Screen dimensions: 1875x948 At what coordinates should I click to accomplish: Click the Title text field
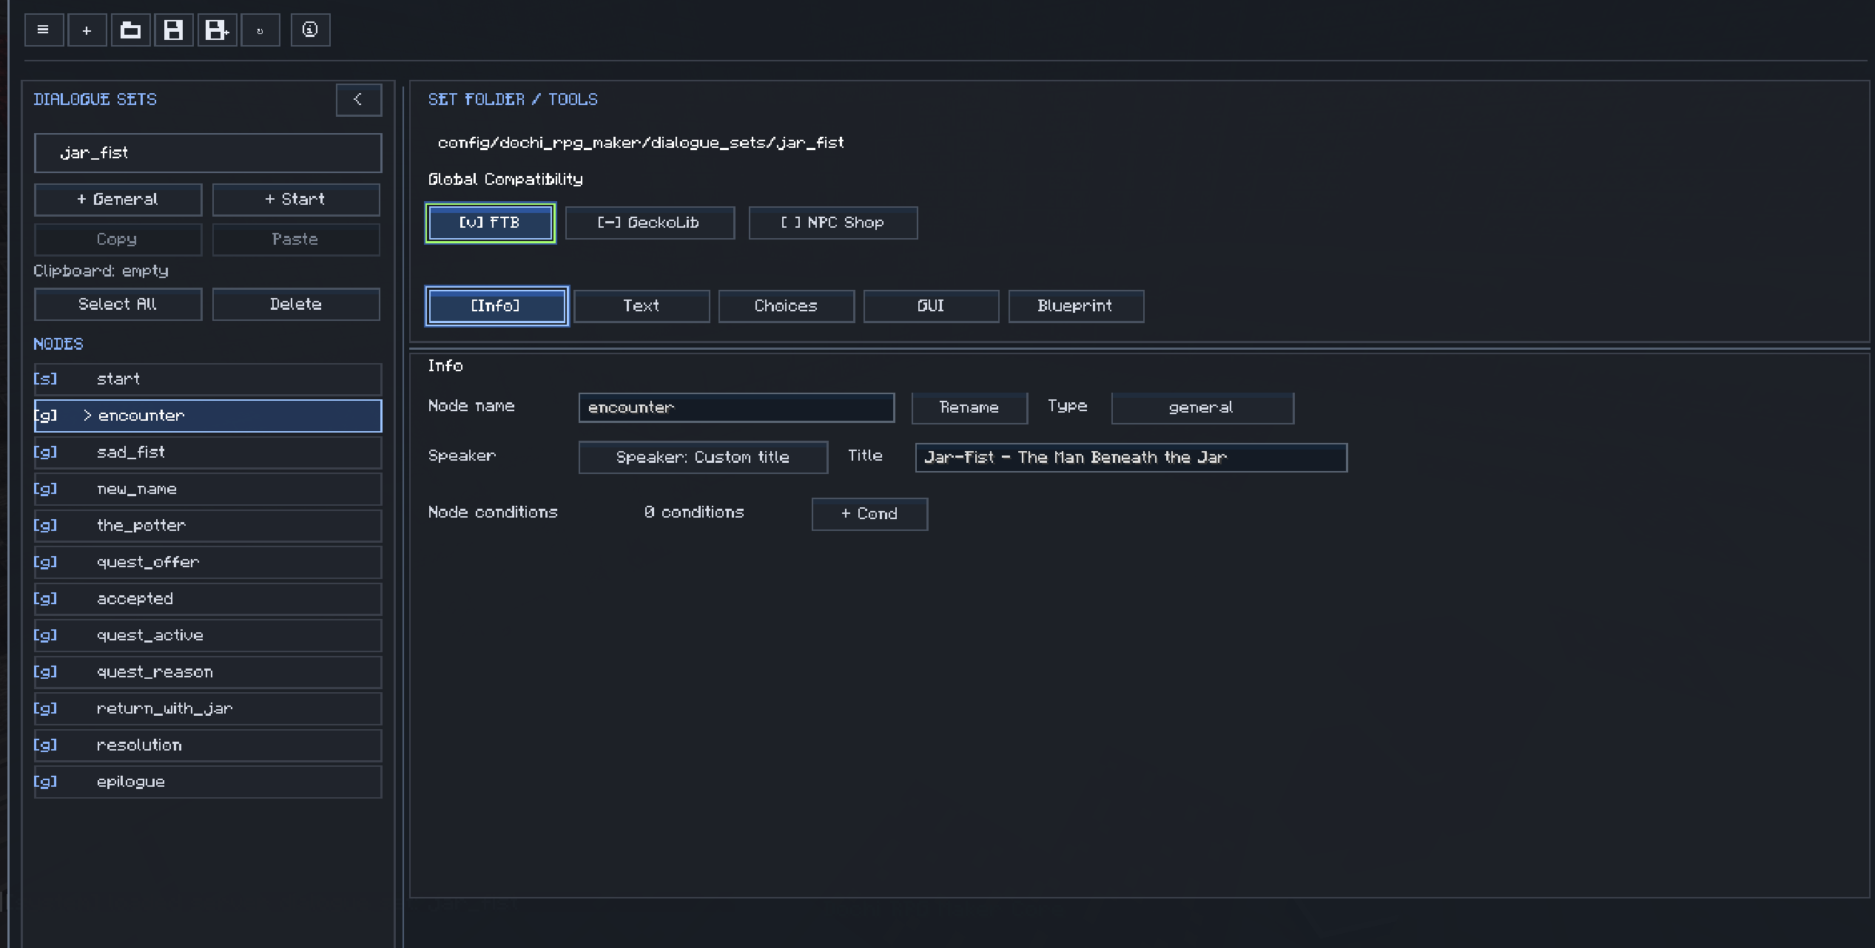1131,458
